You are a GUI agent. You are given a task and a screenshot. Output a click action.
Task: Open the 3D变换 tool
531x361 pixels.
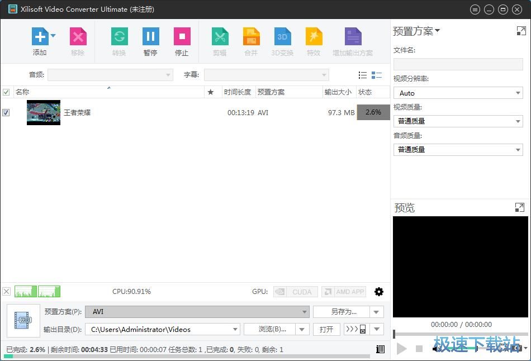pos(282,41)
